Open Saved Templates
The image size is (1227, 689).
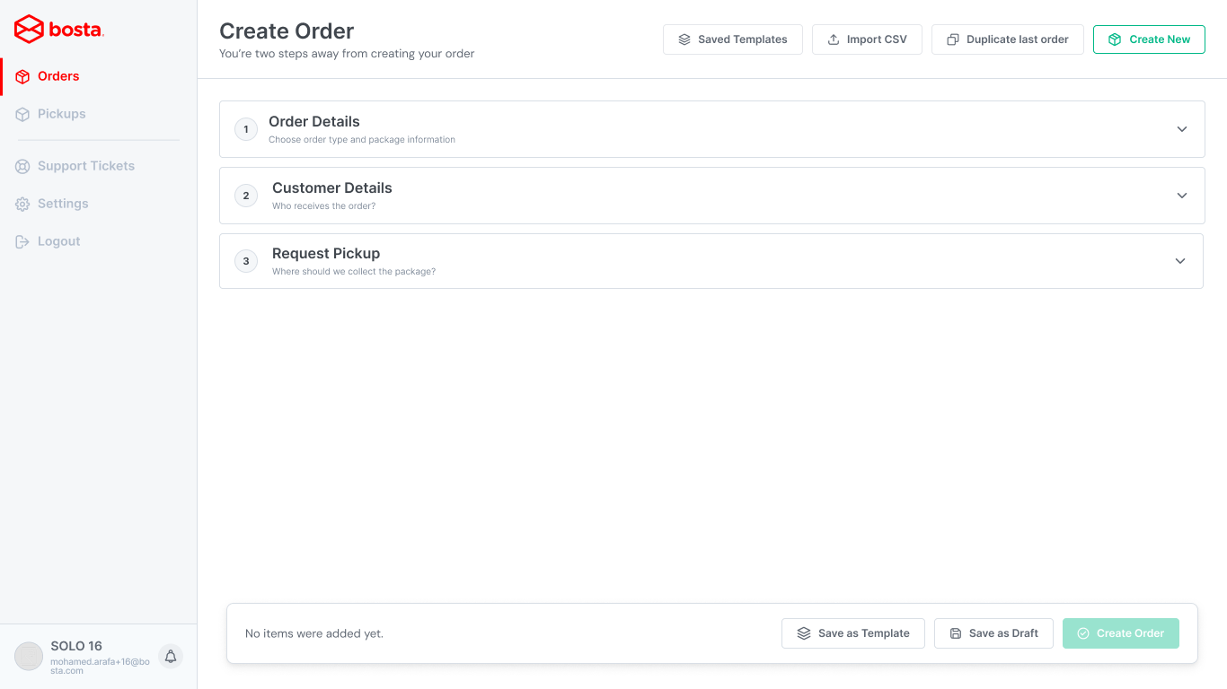[733, 39]
